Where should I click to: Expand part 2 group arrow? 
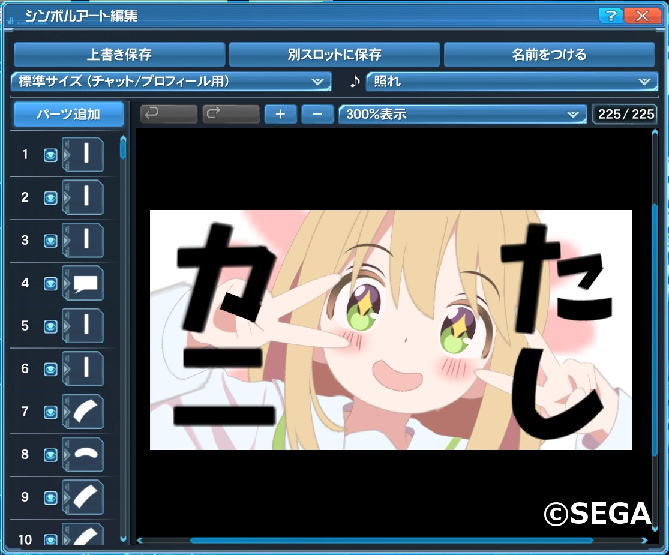click(67, 197)
